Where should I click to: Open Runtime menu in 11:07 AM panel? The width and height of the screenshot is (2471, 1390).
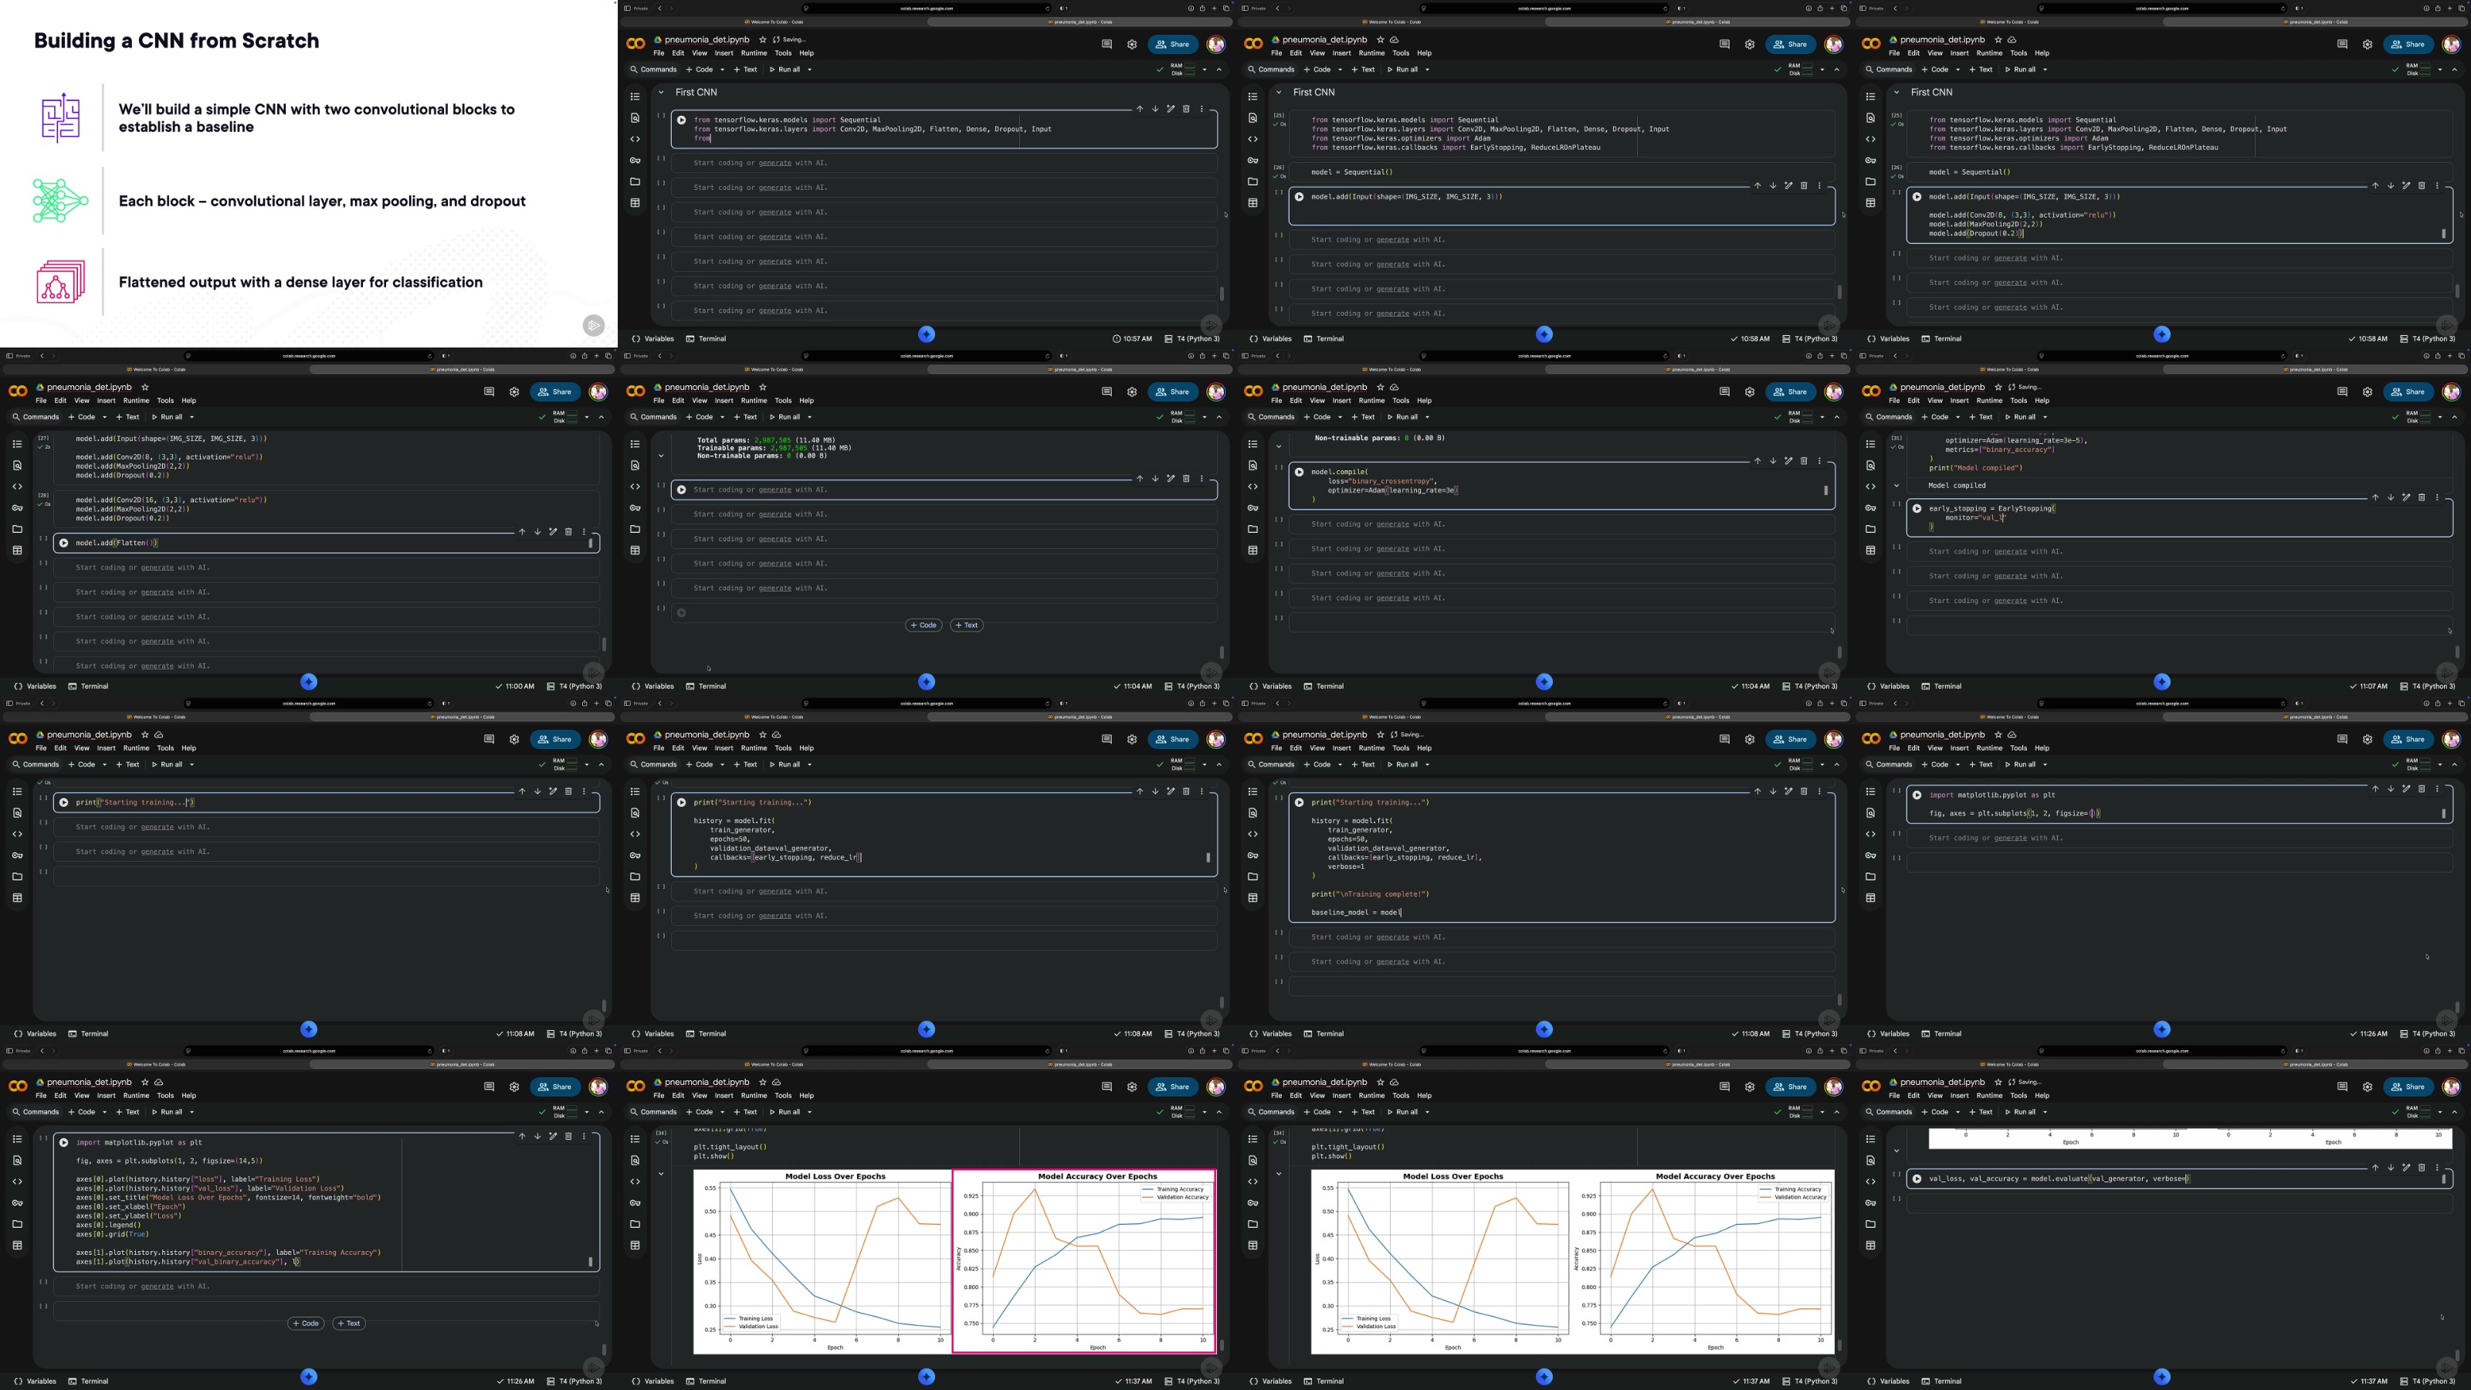point(1989,401)
